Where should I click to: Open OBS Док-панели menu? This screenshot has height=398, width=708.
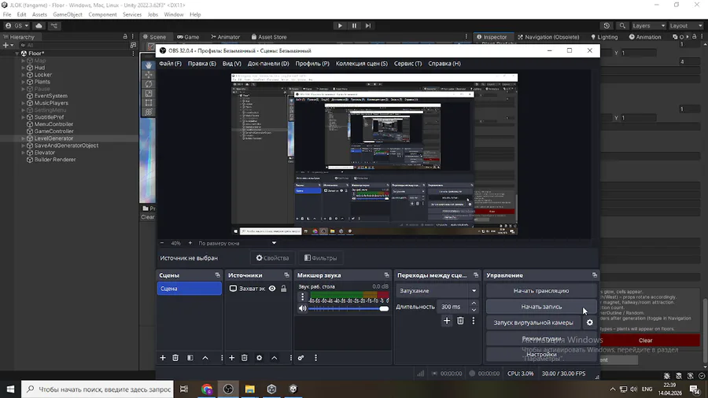[268, 64]
